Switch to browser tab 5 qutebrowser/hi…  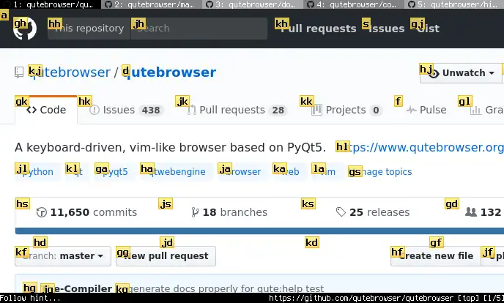click(454, 4)
